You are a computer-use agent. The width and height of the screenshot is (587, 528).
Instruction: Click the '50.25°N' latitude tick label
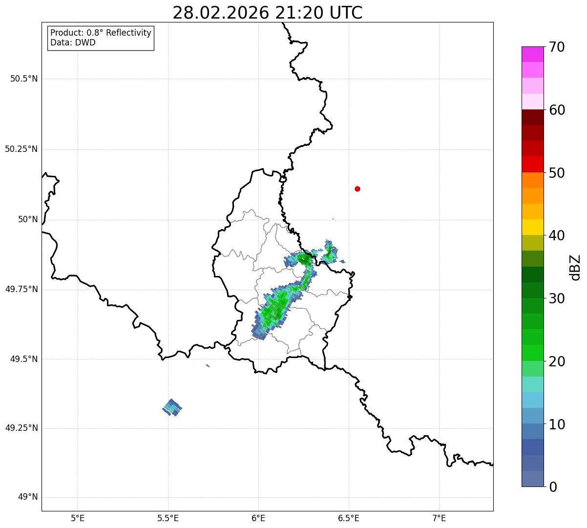pos(21,149)
